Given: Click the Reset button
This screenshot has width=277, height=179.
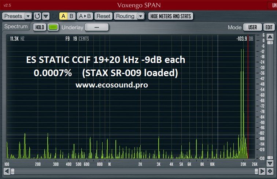Looking at the screenshot, I should (103, 16).
